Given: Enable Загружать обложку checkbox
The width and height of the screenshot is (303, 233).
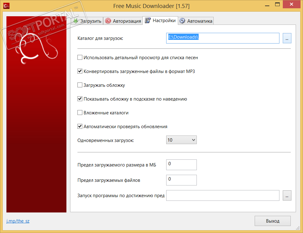Looking at the screenshot, I should 80,85.
